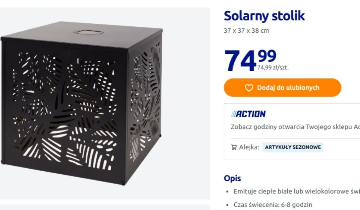The width and height of the screenshot is (360, 210).
Task: Click the superscript 99 in the price
Action: click(x=266, y=55)
